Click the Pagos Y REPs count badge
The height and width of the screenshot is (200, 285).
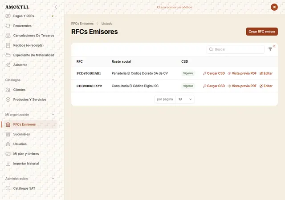click(x=53, y=16)
